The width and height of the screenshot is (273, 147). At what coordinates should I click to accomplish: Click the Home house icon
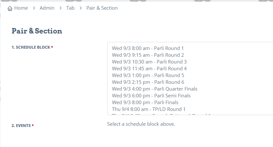(10, 8)
